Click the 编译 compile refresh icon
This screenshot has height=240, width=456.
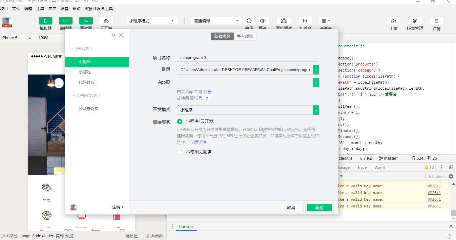pos(249,21)
